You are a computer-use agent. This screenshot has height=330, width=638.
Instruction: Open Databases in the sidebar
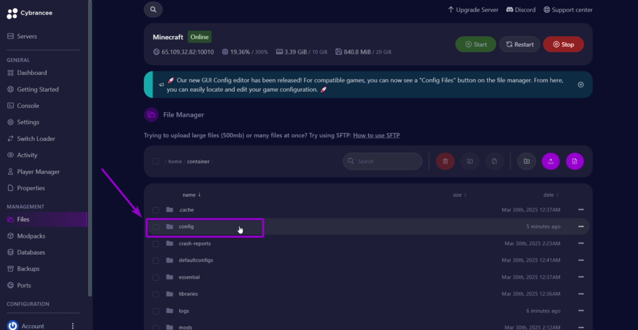(x=26, y=252)
